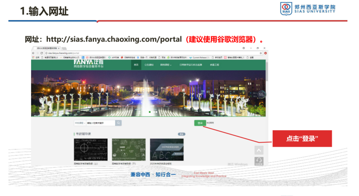Click the 更多 button beside 考研辅导课

(x=181, y=134)
